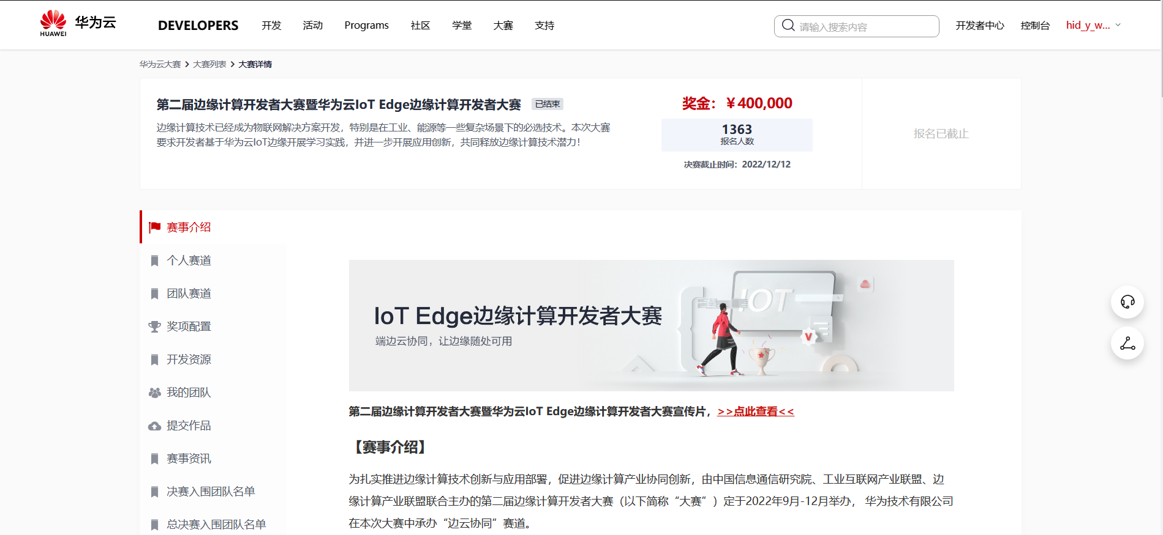
Task: Open the 学堂 navigation menu
Action: click(x=462, y=26)
